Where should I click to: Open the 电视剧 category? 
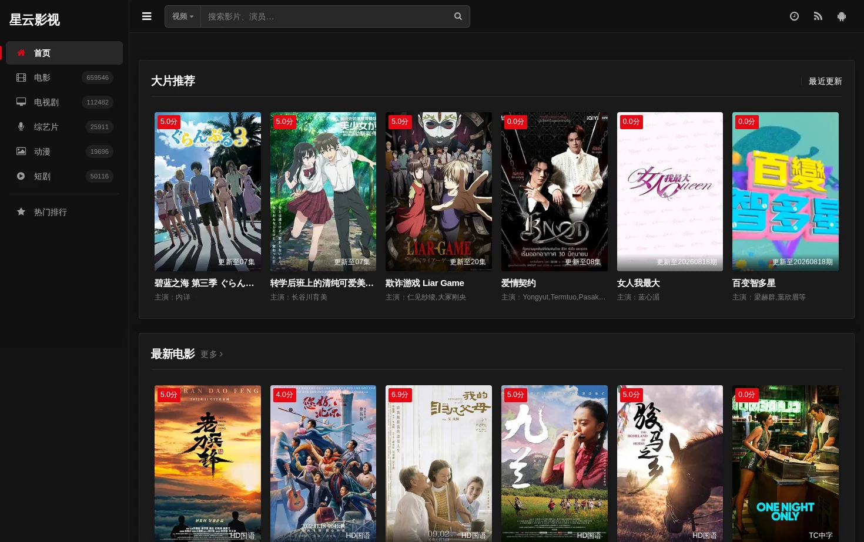(x=65, y=102)
